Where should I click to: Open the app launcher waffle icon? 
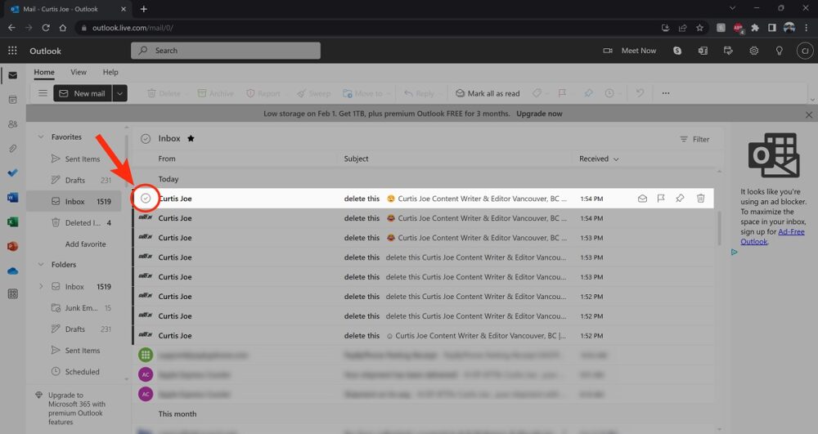[x=12, y=51]
